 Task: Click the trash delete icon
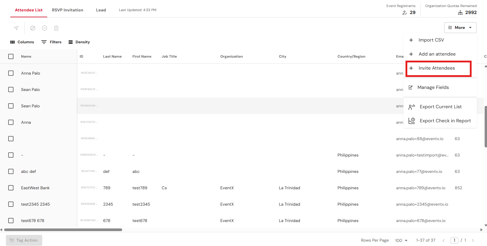tap(56, 28)
